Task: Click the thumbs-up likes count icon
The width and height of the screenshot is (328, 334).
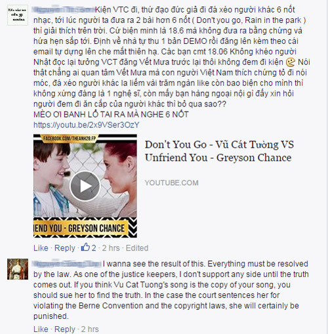Action: (85, 247)
